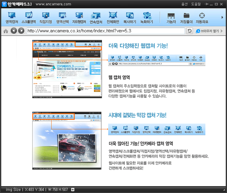Click the capture tools strip preview image
This screenshot has height=193, width=227.
click(157, 129)
